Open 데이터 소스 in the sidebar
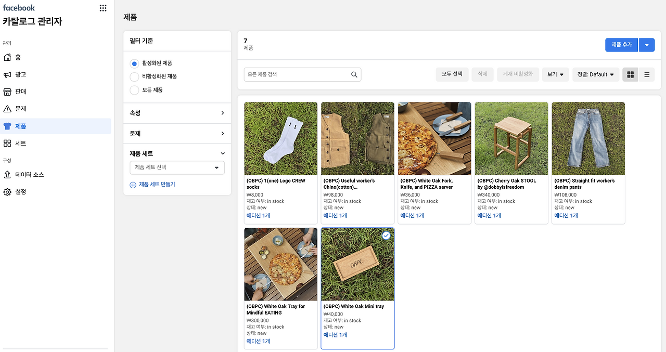This screenshot has width=666, height=352. pos(30,175)
